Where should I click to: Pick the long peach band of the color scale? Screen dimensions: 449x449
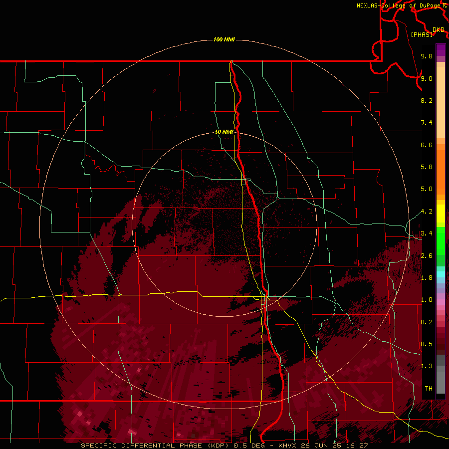tap(441, 102)
